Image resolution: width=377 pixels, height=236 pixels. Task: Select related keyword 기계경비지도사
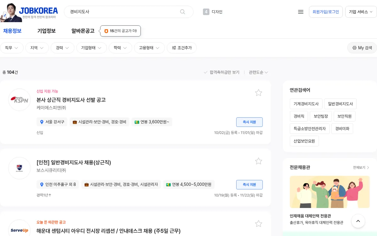(306, 104)
